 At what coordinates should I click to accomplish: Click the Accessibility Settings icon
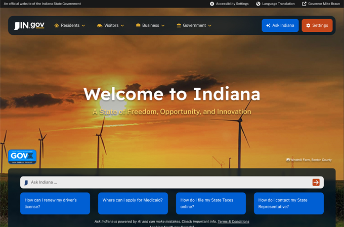212,4
